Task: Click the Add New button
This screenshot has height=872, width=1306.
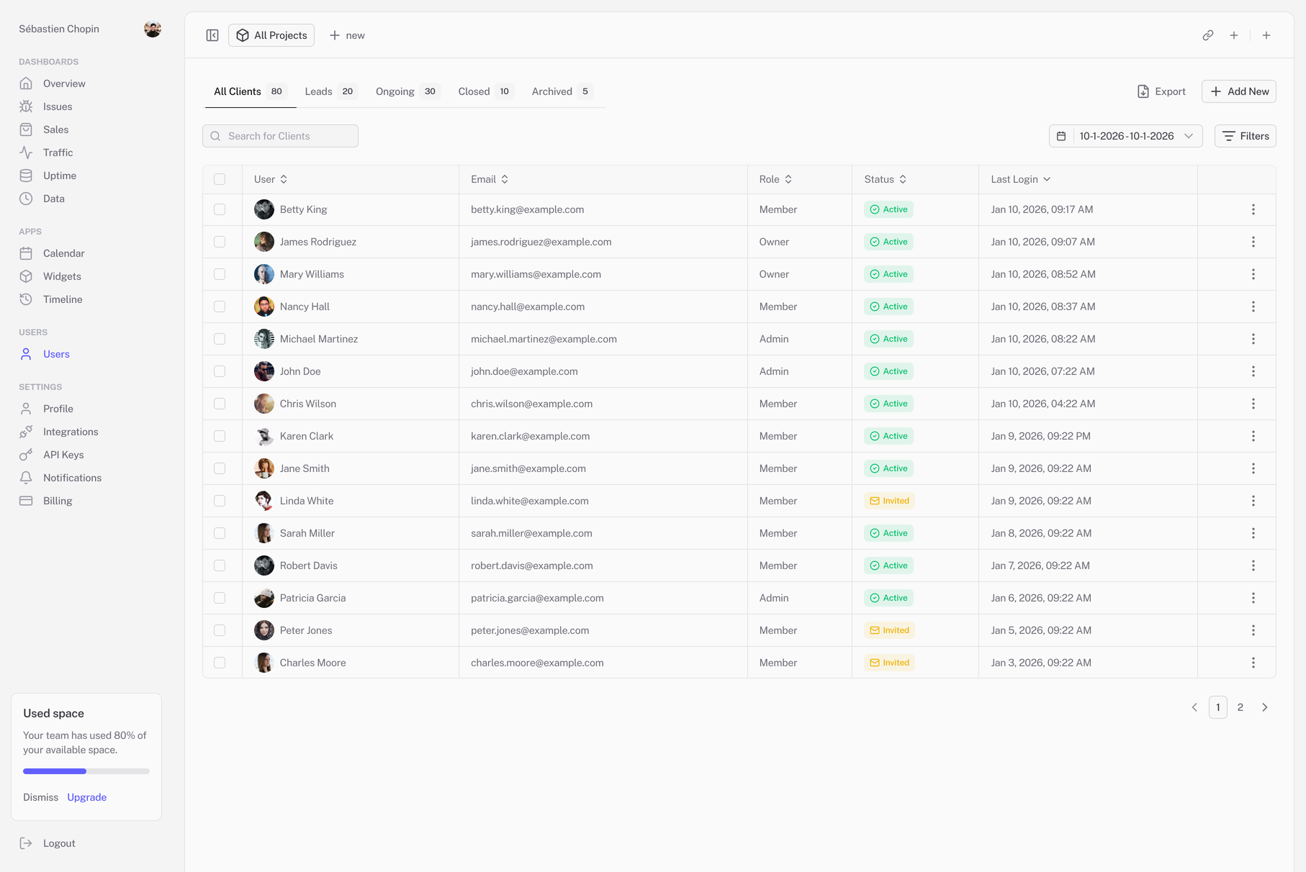Action: pos(1238,91)
